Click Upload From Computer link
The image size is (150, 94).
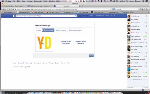(66, 42)
